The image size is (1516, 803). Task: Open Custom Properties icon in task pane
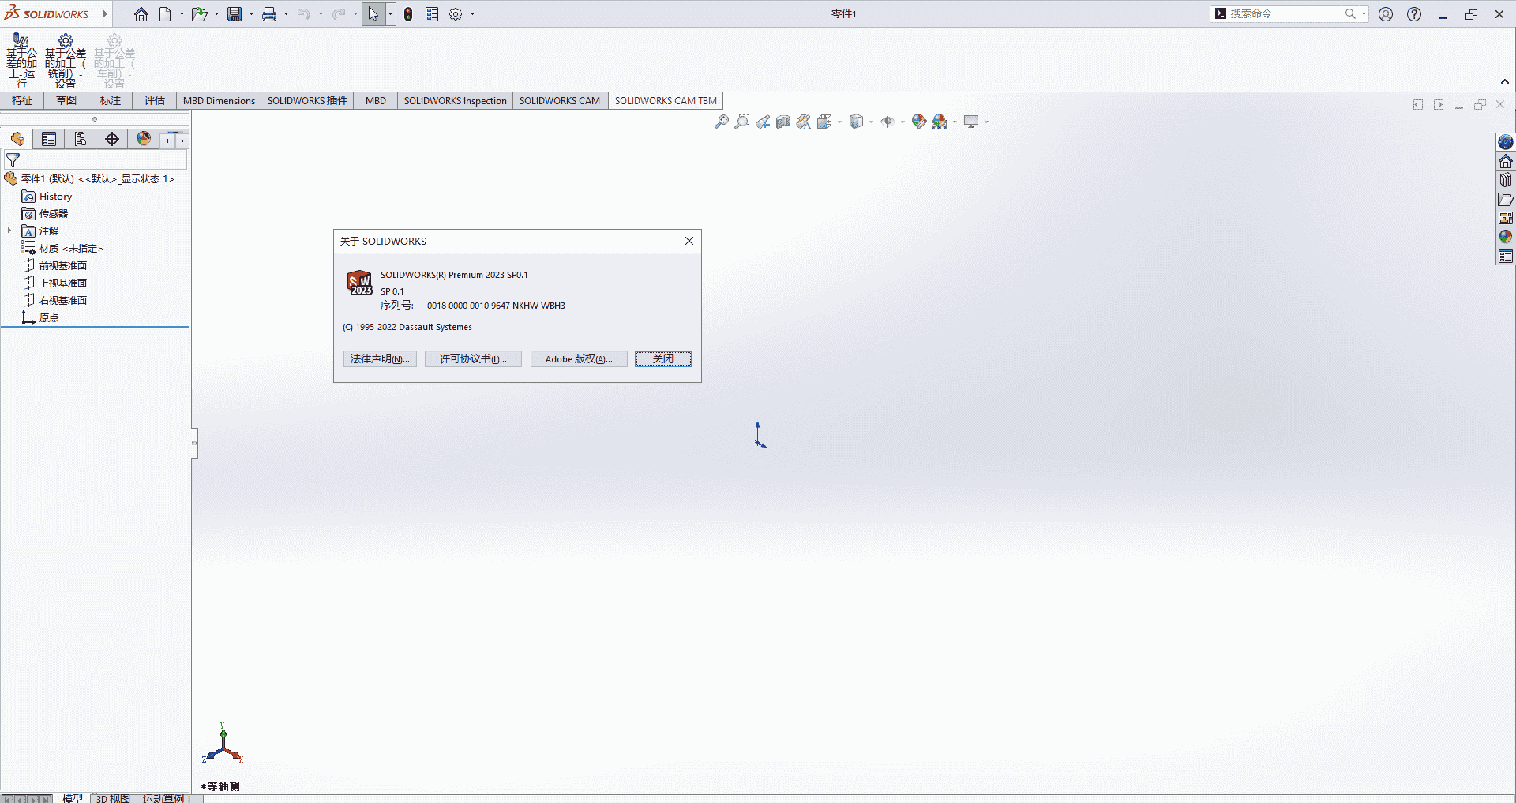pos(1506,256)
